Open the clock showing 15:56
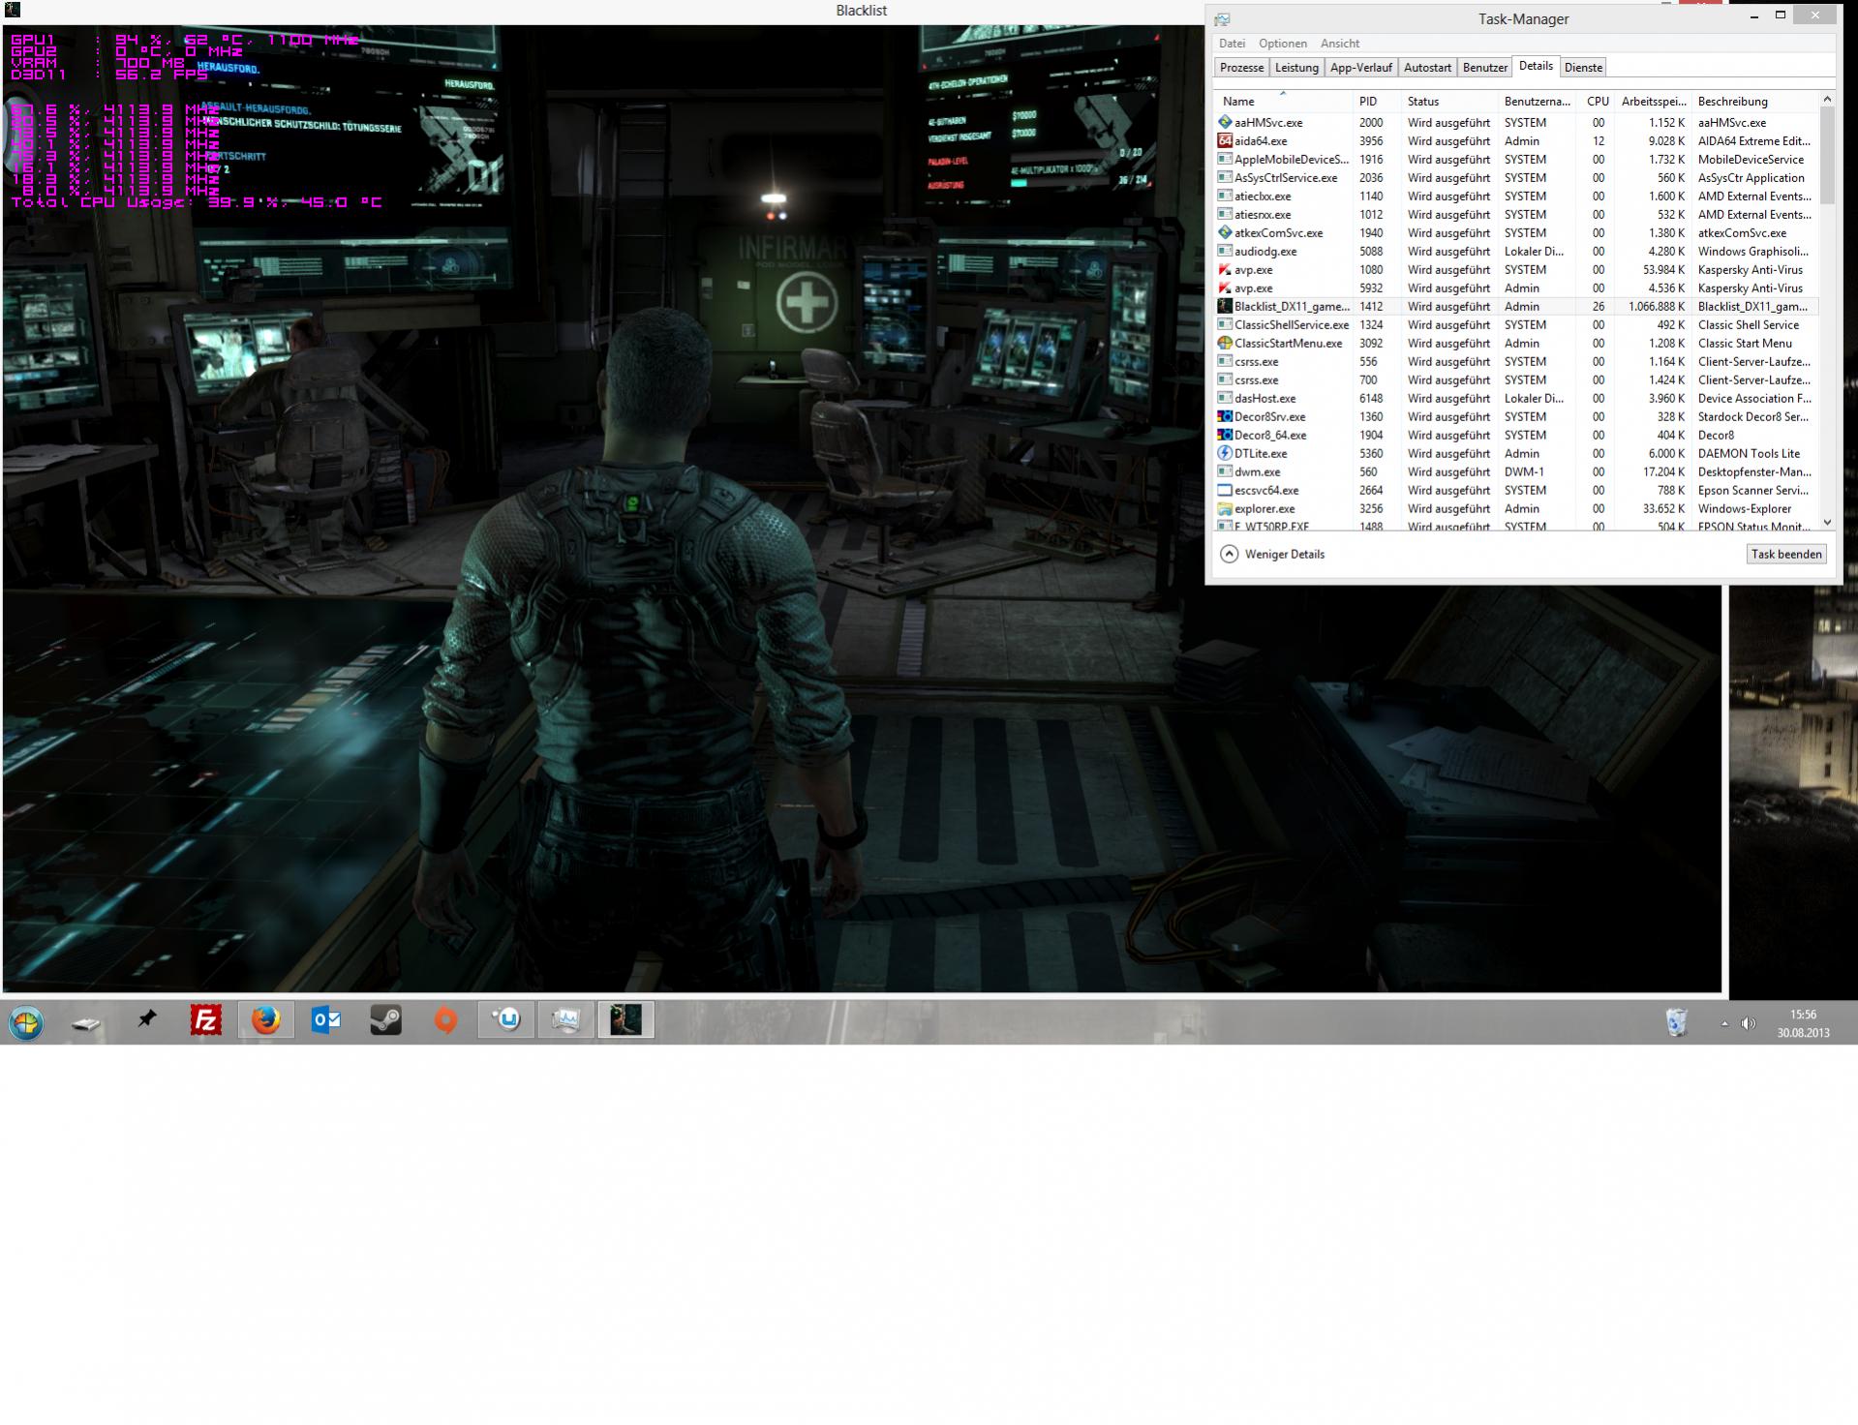Viewport: 1858px width, 1425px height. coord(1803,1023)
